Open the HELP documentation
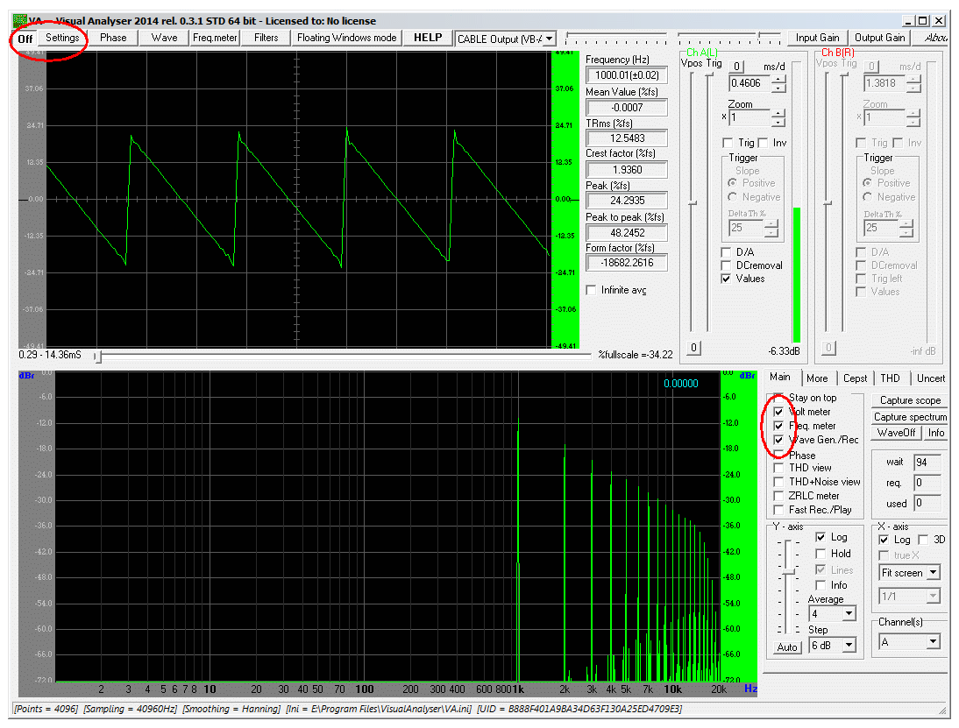Screen dimensions: 959x728 pyautogui.click(x=428, y=38)
